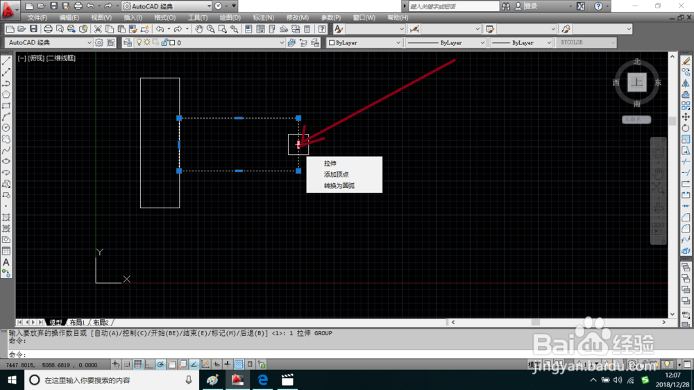694x390 pixels.
Task: Click the Save icon in quick access toolbar
Action: point(53,6)
